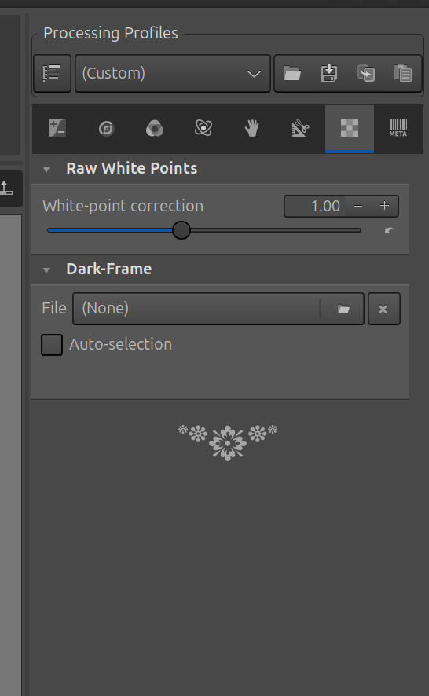Viewport: 429px width, 696px height.
Task: Collapse the Raw White Points section
Action: click(x=46, y=169)
